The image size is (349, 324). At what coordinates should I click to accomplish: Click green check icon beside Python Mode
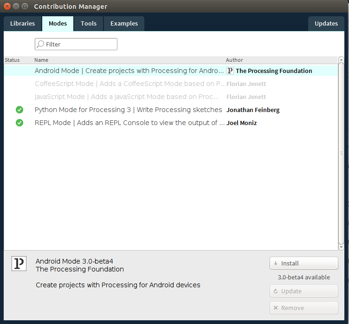[19, 110]
